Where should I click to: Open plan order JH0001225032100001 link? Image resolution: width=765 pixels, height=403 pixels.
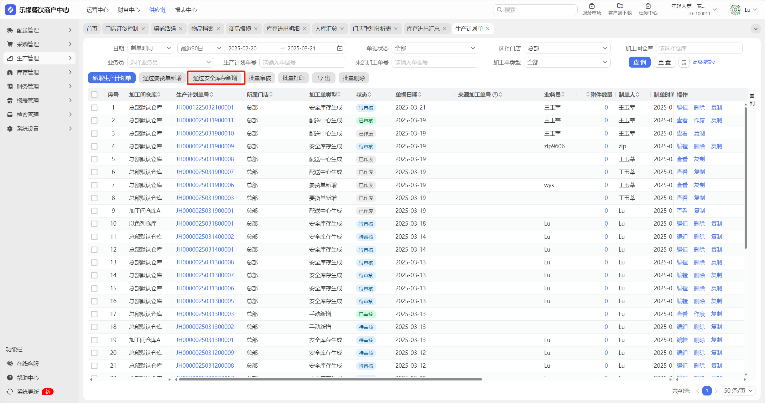[x=205, y=108]
